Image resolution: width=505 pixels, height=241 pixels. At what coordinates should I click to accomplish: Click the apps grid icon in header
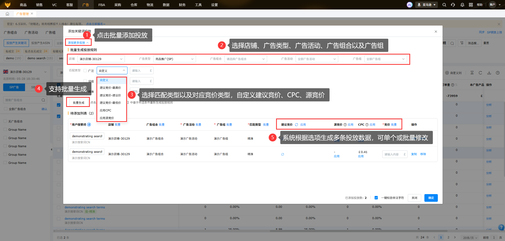pyautogui.click(x=471, y=5)
